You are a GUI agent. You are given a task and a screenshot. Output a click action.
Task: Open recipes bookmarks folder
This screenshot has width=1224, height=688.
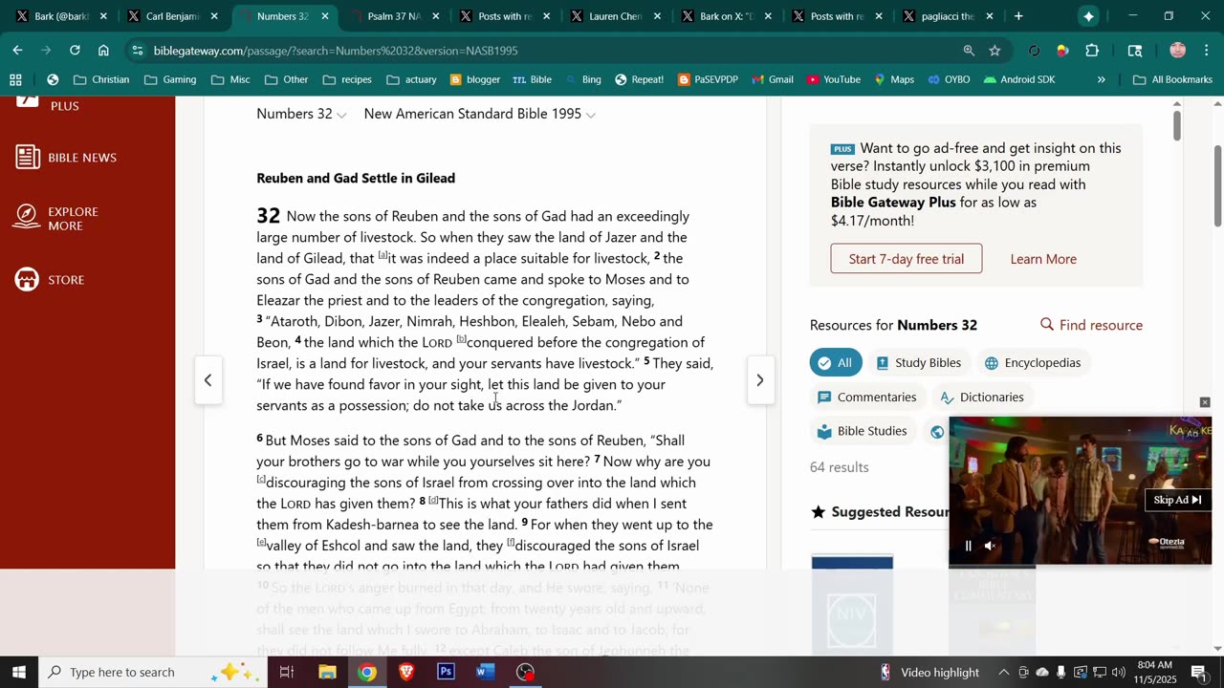[x=347, y=79]
